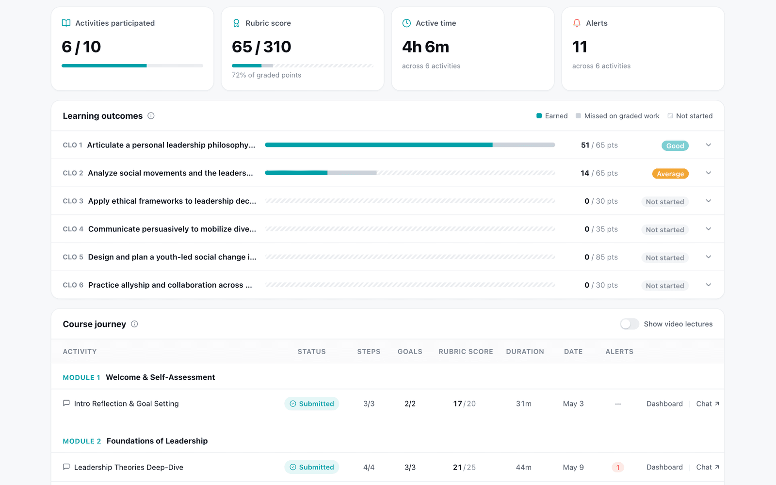Click the Submitted badge for Intro Reflection

311,404
